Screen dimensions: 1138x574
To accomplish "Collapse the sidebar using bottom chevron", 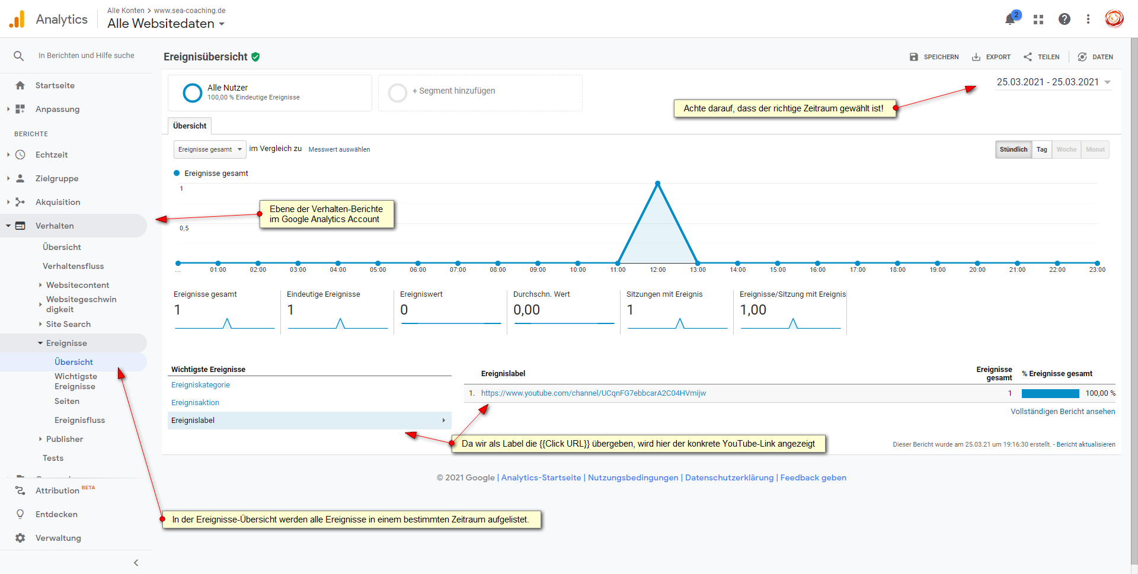I will (136, 563).
